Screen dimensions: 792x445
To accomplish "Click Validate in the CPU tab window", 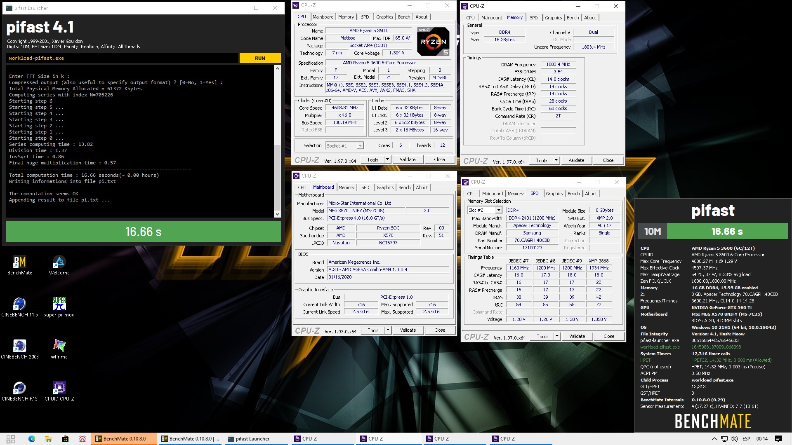I will tap(408, 159).
